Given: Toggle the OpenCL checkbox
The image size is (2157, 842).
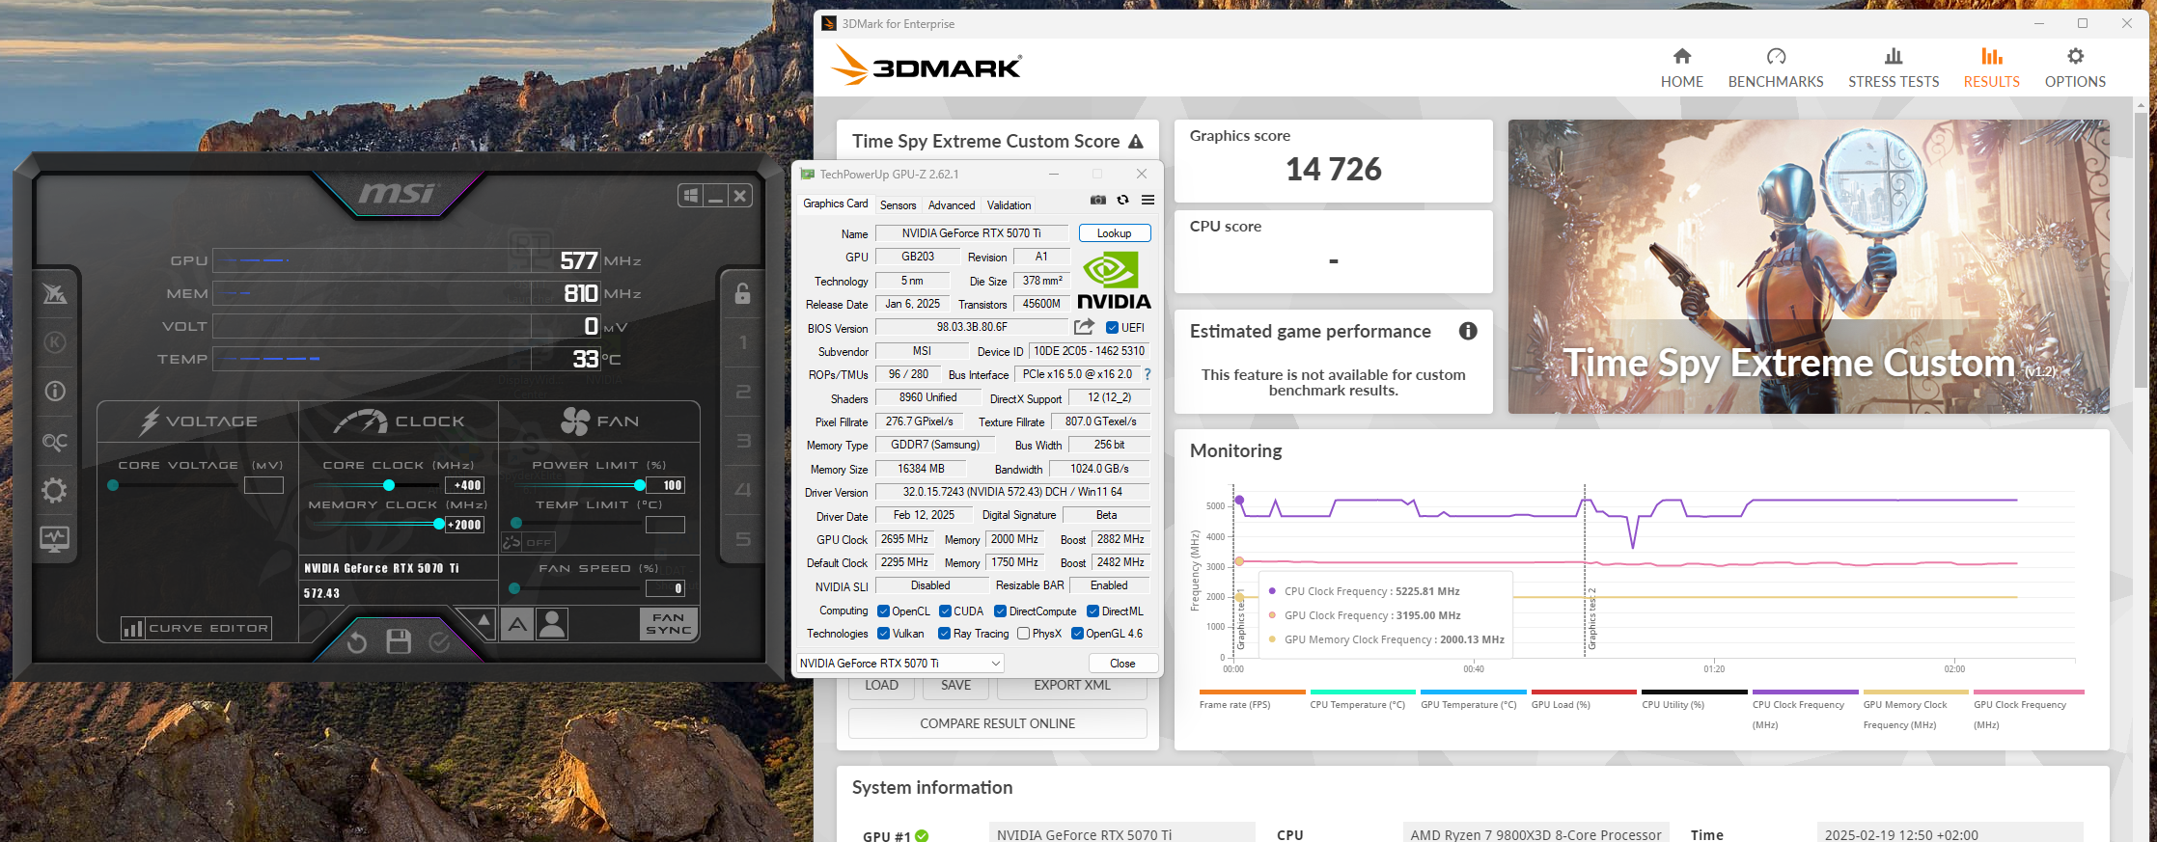Looking at the screenshot, I should click(x=883, y=611).
